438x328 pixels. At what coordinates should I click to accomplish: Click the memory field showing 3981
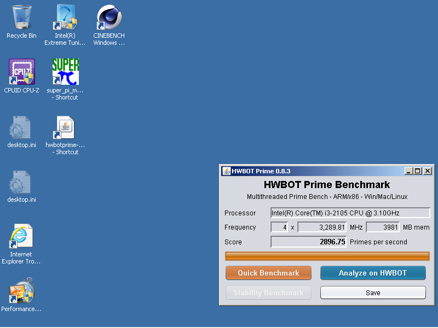click(383, 227)
